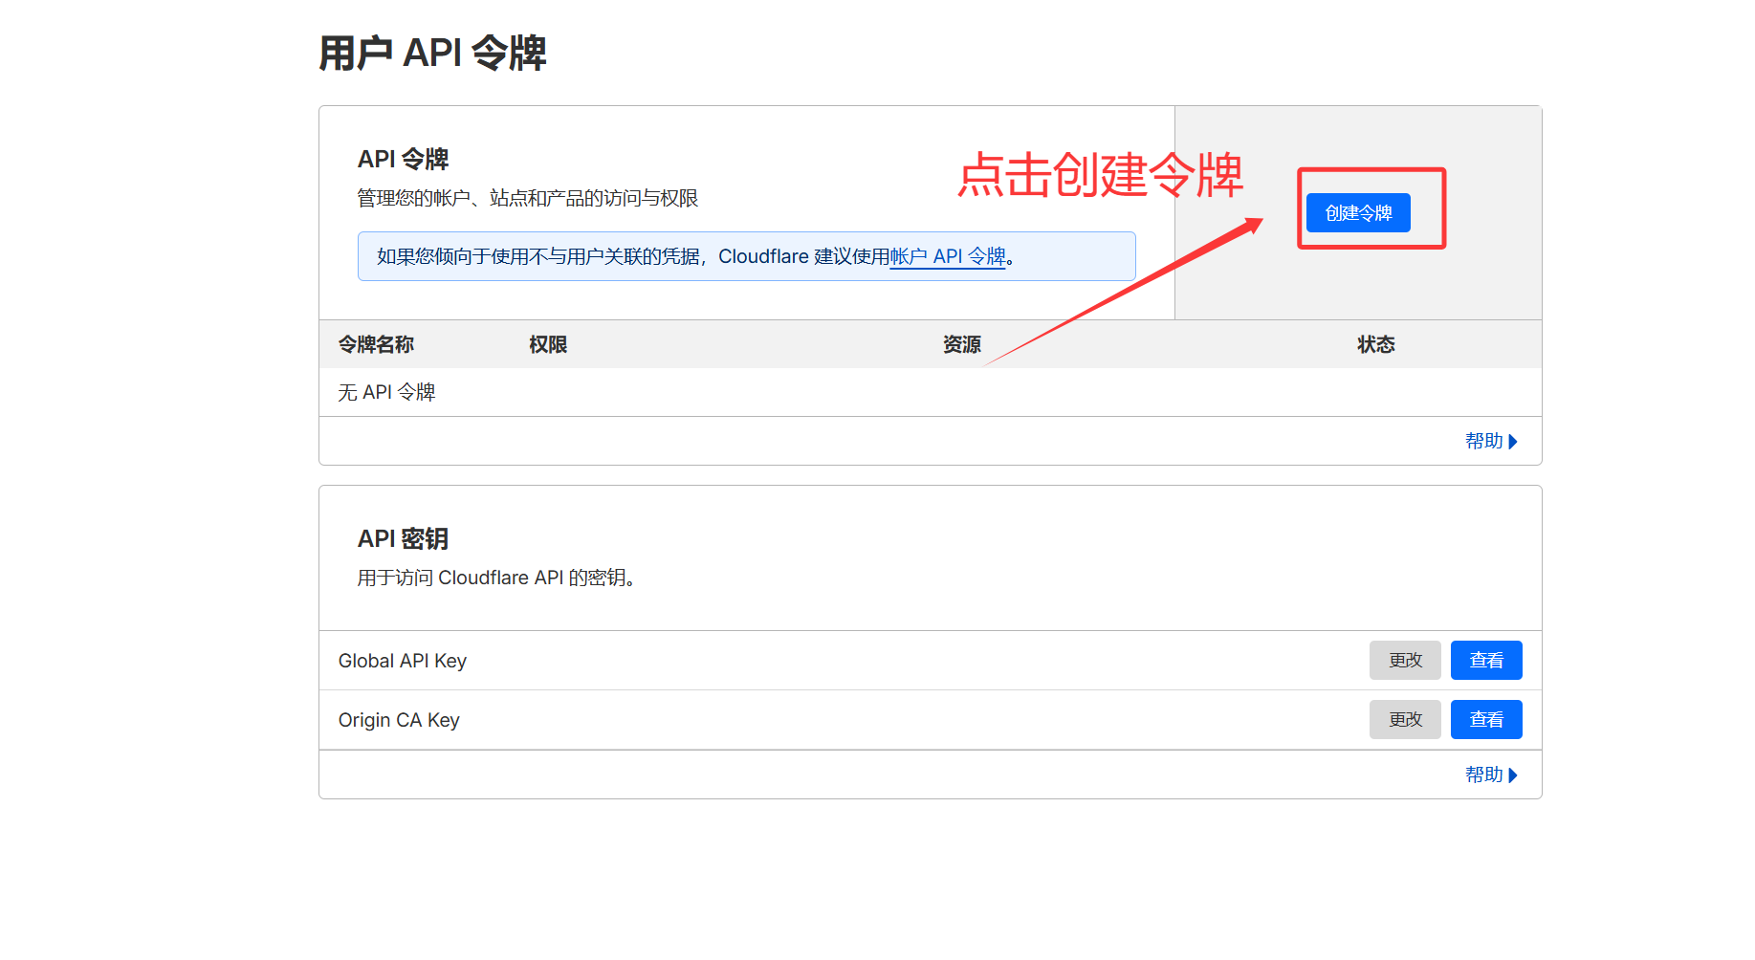
Task: Open the 帐户 API 令牌 link
Action: (947, 256)
